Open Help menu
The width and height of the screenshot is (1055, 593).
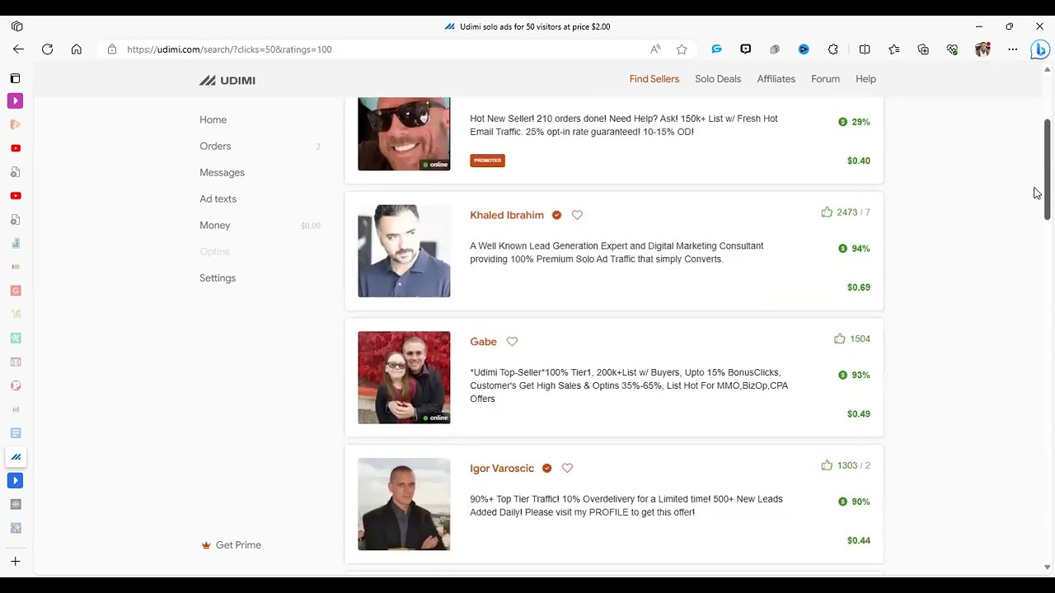[865, 79]
